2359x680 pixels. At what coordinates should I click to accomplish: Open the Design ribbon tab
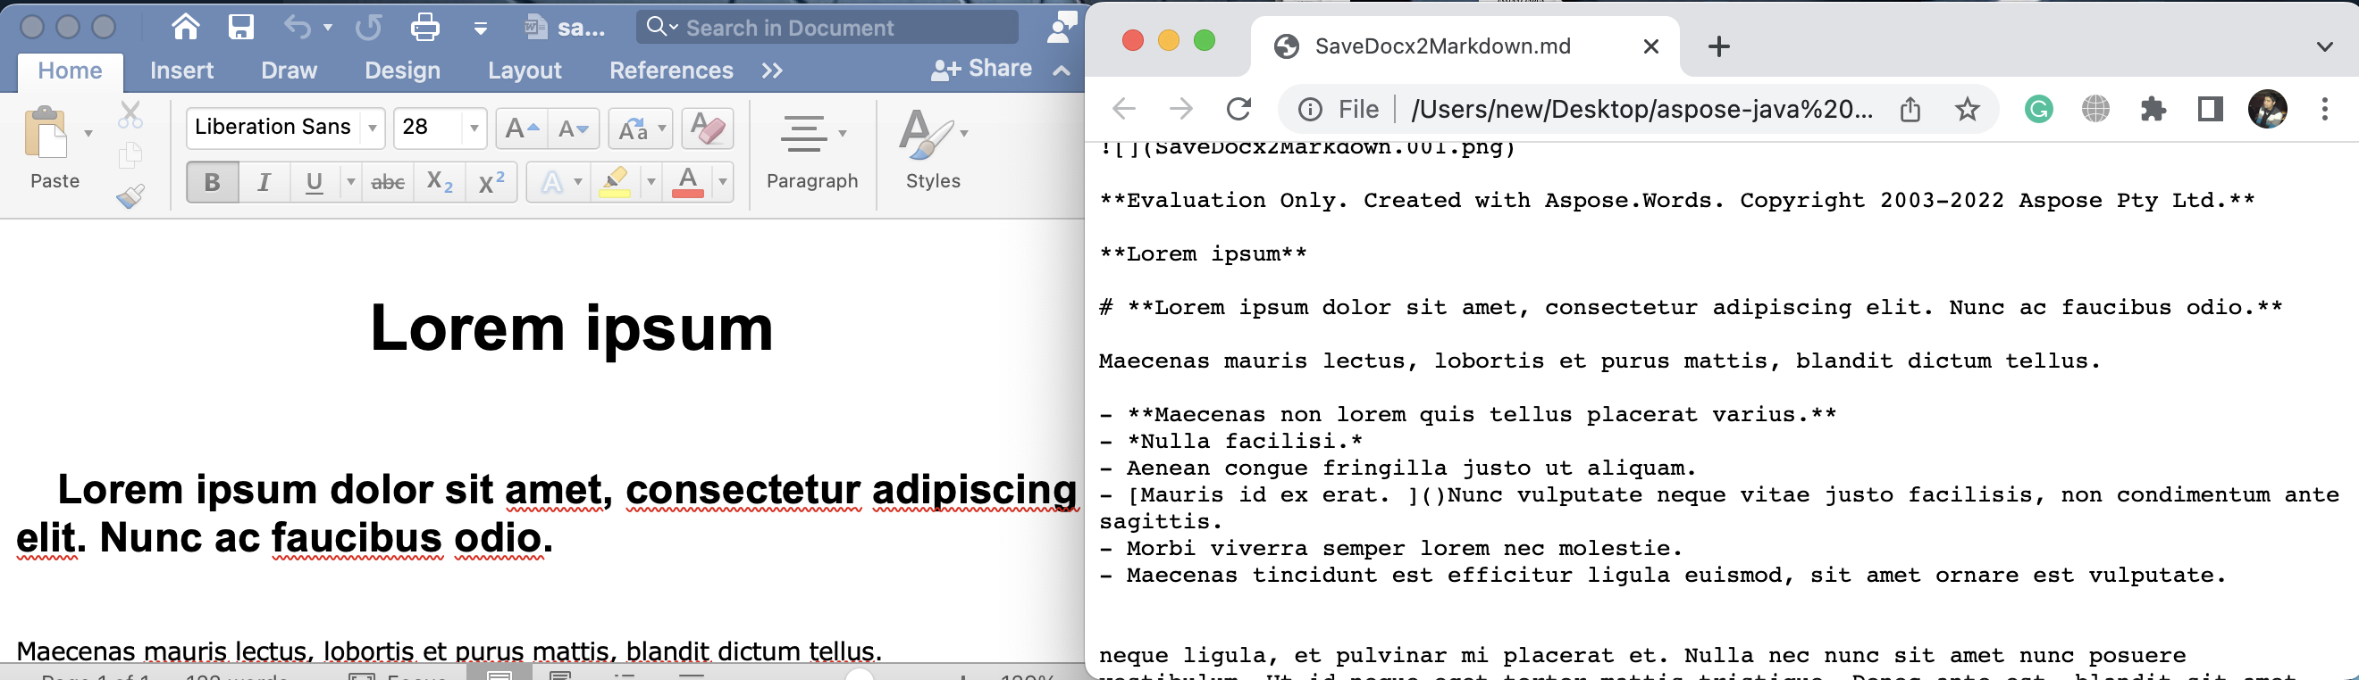(402, 70)
